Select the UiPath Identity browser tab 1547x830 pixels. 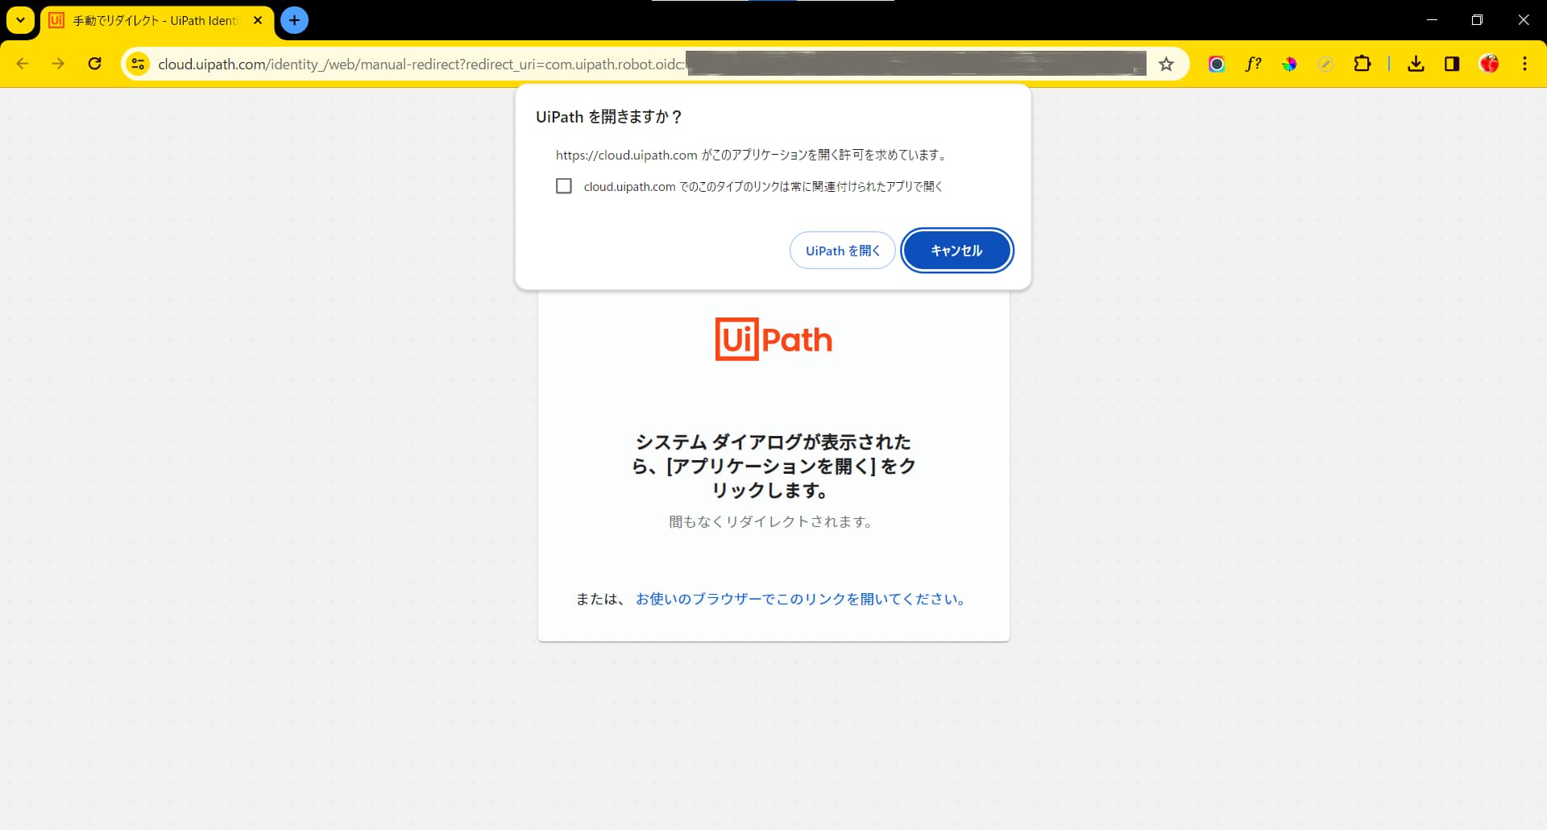point(156,20)
